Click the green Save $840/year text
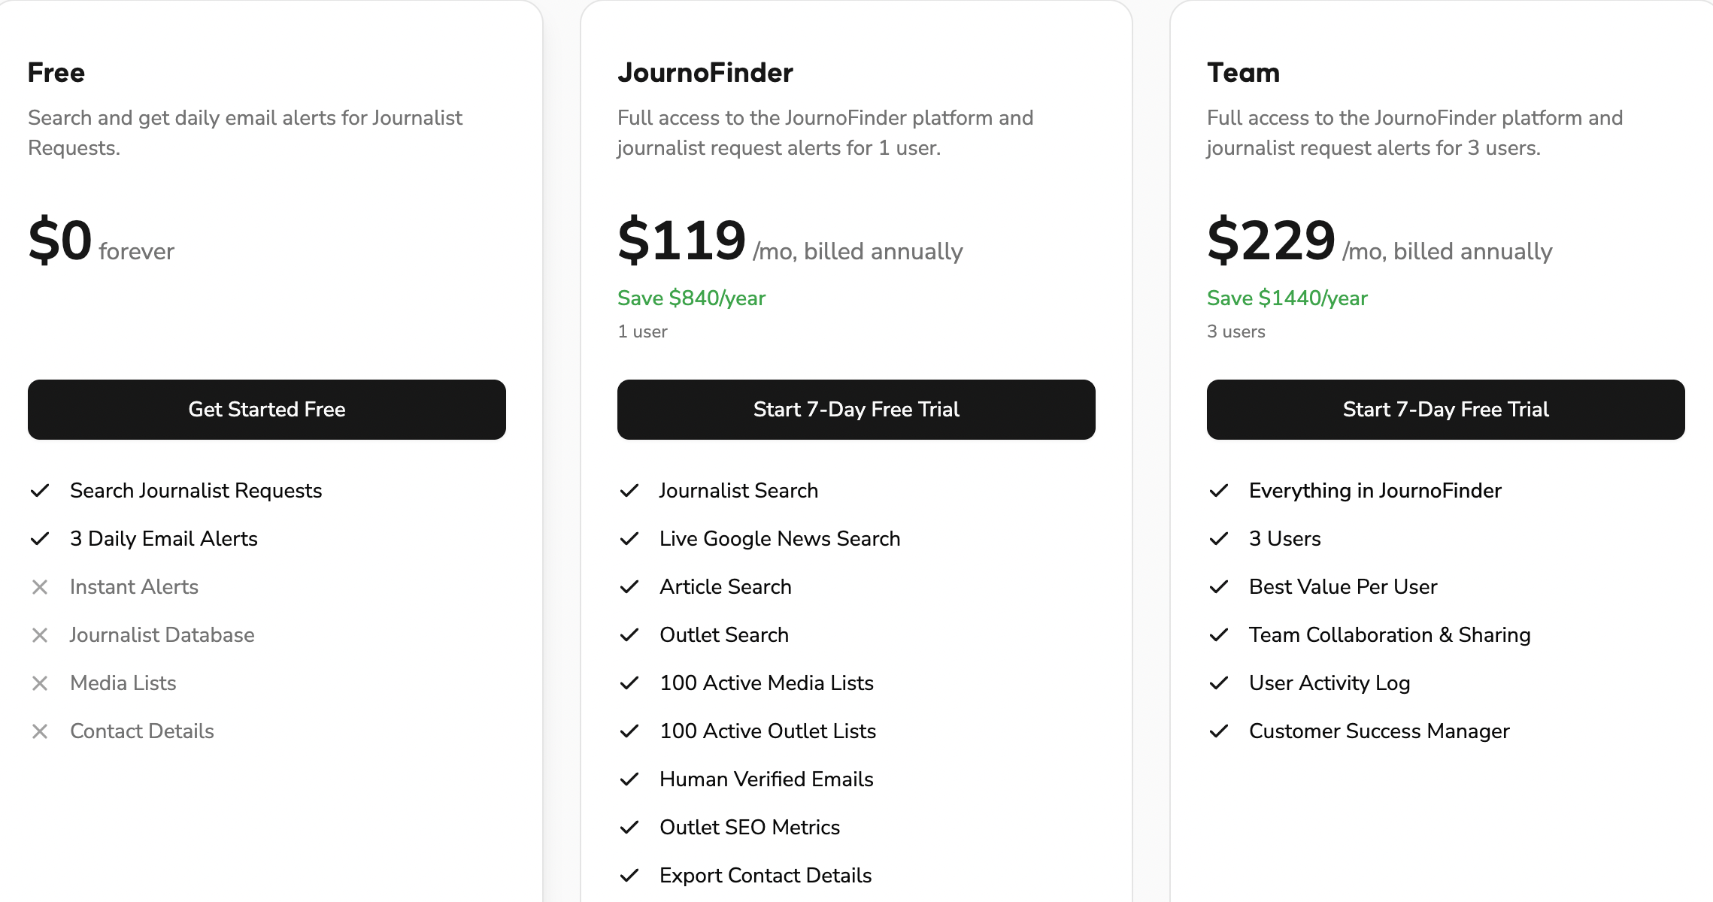This screenshot has height=902, width=1713. click(x=691, y=298)
